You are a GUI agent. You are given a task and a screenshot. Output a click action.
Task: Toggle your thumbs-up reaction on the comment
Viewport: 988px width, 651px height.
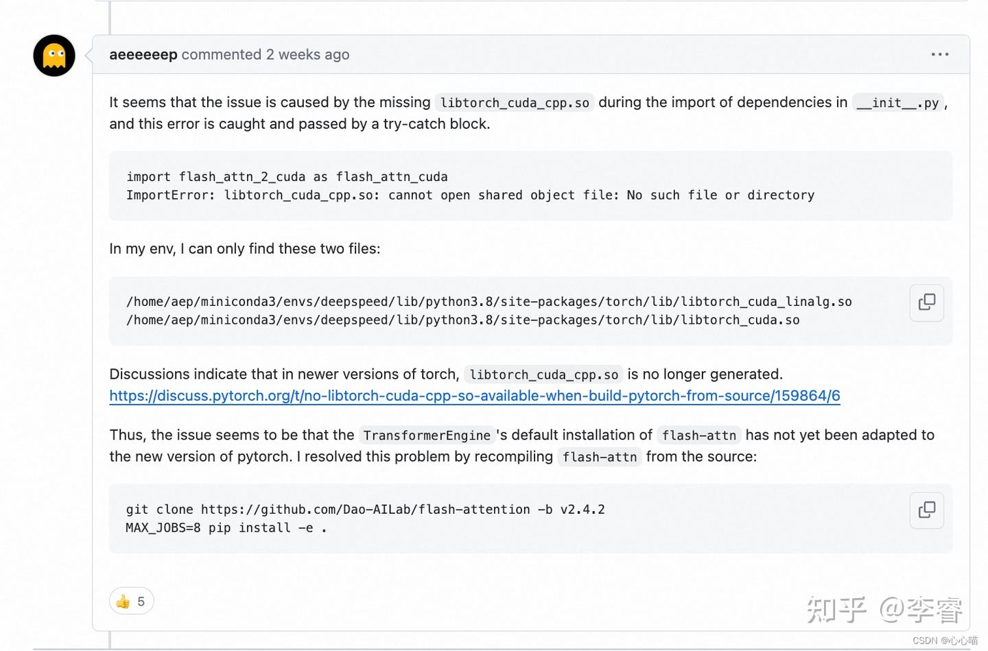click(131, 601)
